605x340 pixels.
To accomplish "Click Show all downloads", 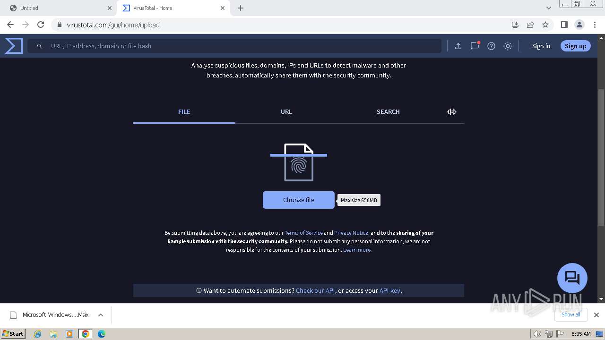I will [x=571, y=314].
